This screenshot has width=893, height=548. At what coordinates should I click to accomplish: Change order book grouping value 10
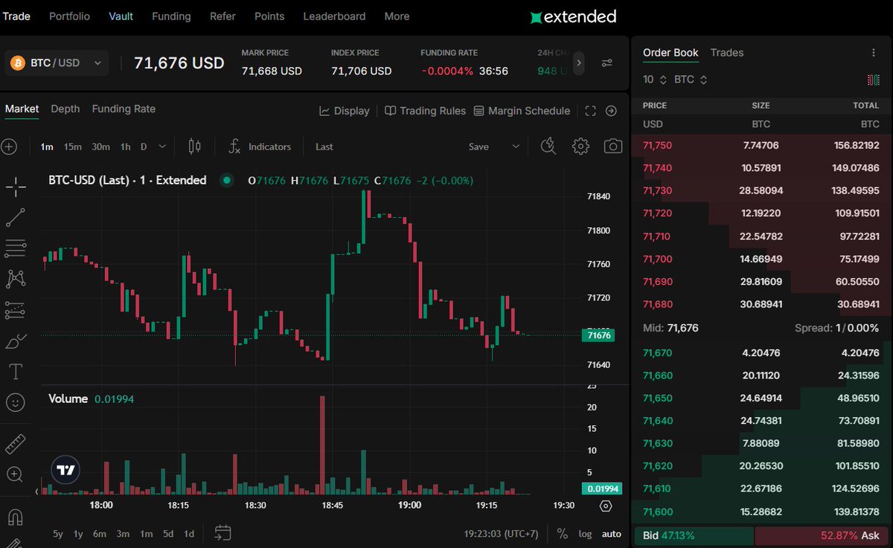[x=655, y=80]
